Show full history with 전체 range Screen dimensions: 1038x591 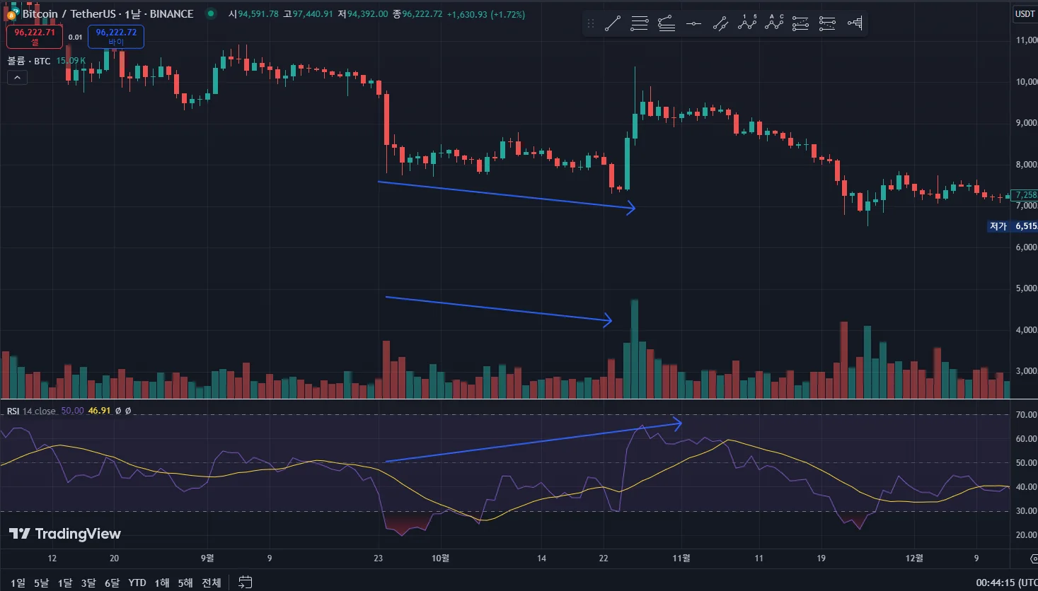click(212, 583)
